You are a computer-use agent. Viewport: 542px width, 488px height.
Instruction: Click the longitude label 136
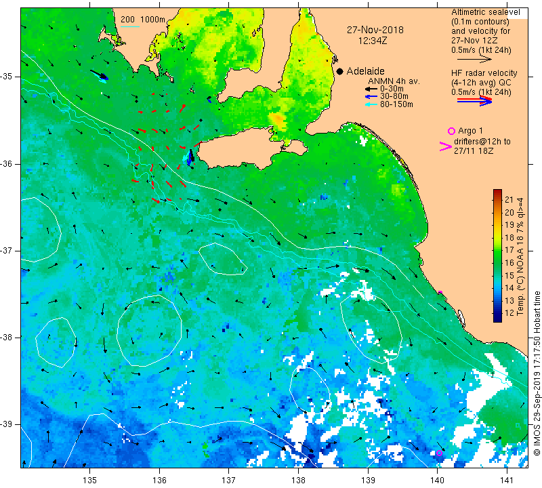click(x=159, y=480)
